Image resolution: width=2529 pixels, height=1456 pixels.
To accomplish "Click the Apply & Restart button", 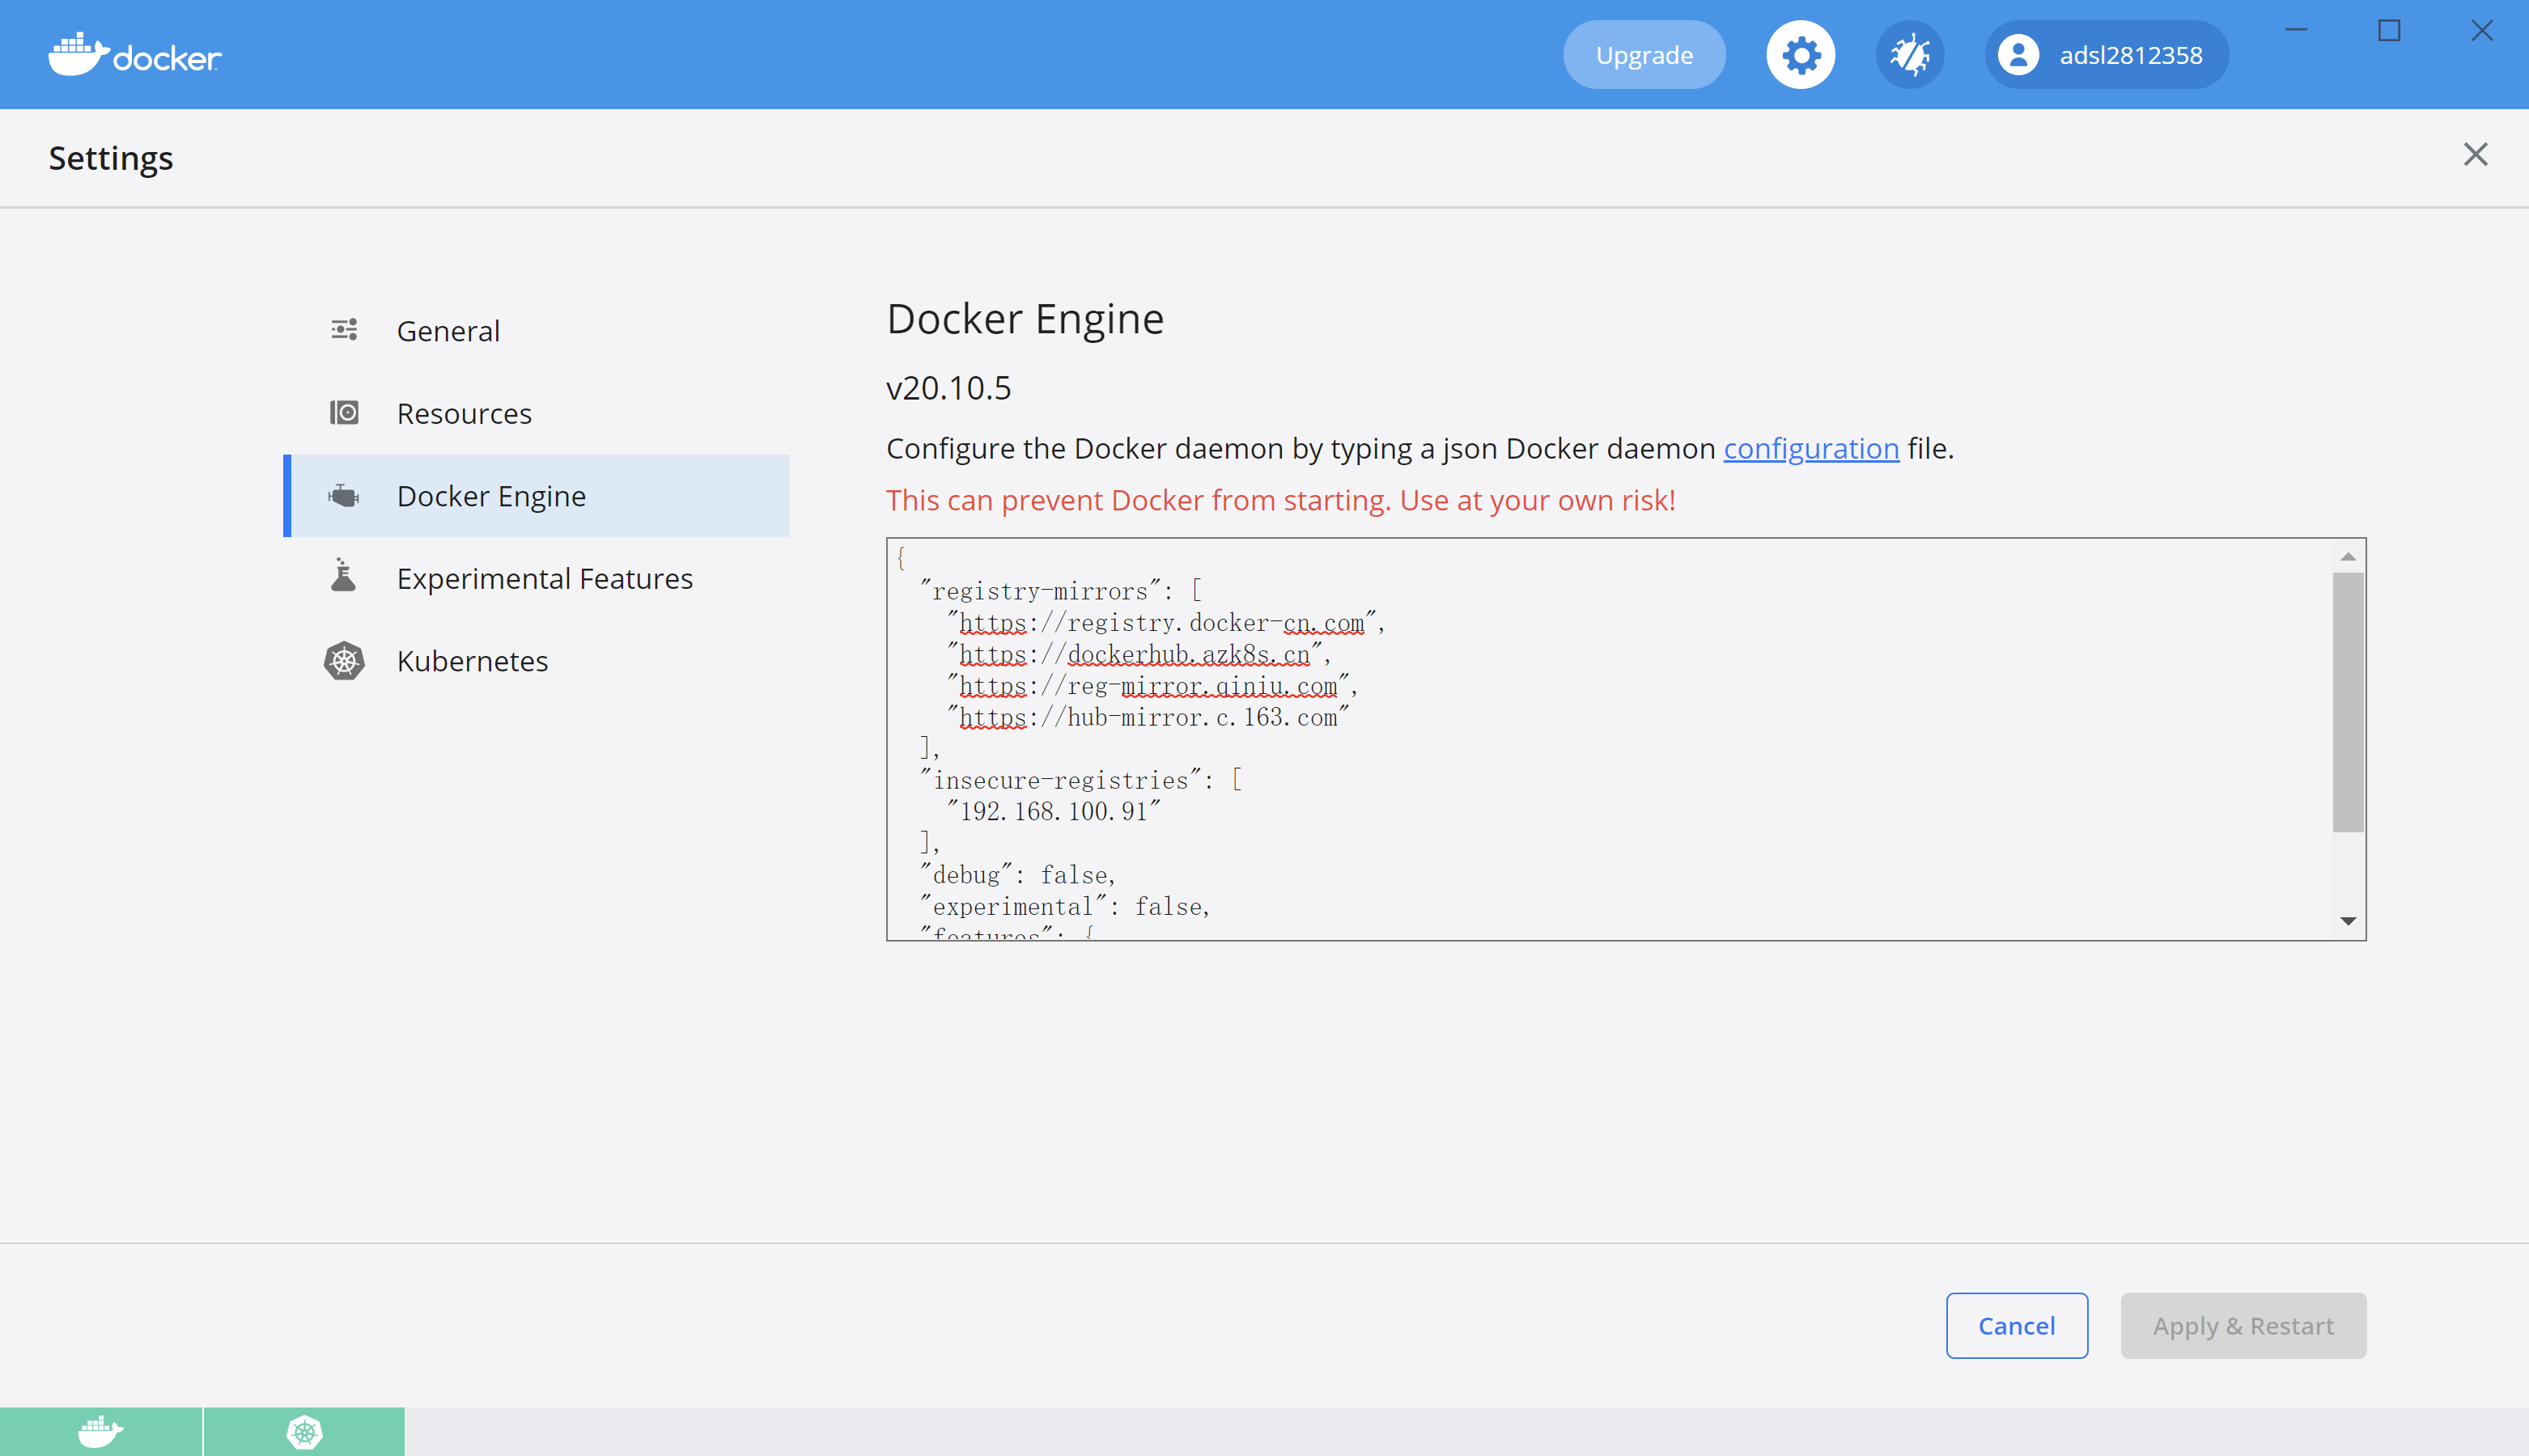I will 2243,1325.
